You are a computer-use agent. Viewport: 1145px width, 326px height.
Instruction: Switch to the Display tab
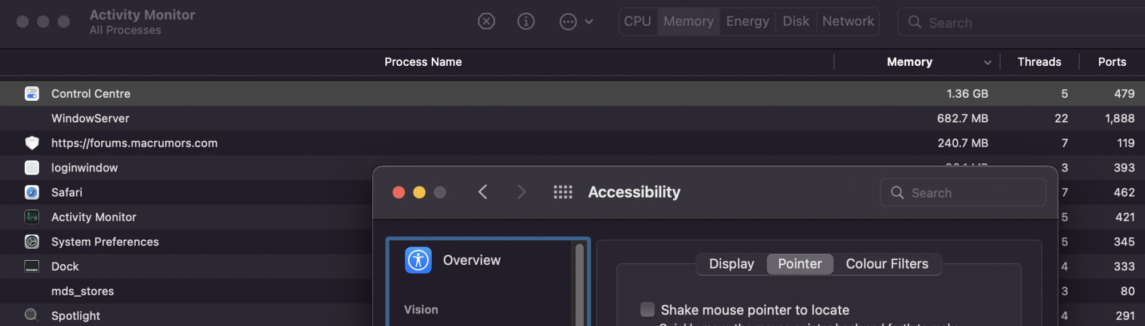pyautogui.click(x=731, y=264)
